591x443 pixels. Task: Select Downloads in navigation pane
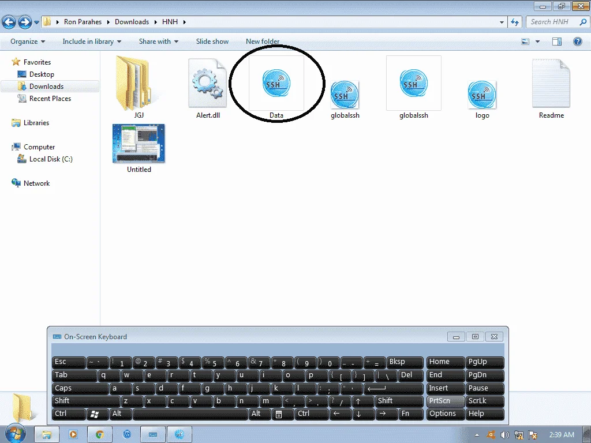[46, 87]
